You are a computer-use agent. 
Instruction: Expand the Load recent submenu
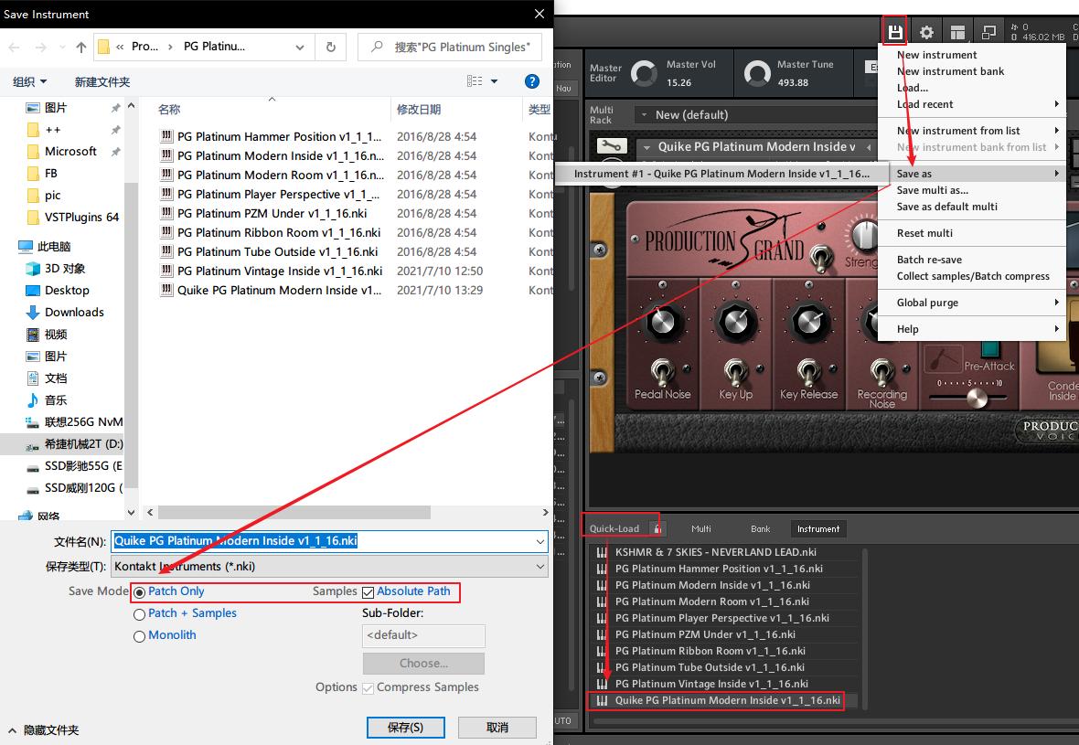point(972,104)
